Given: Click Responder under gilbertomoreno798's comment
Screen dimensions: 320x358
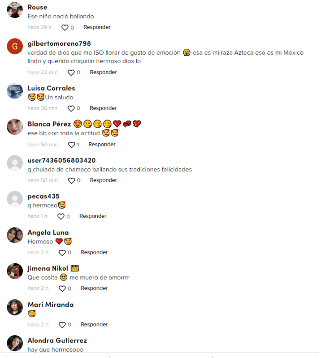Looking at the screenshot, I should [x=104, y=72].
